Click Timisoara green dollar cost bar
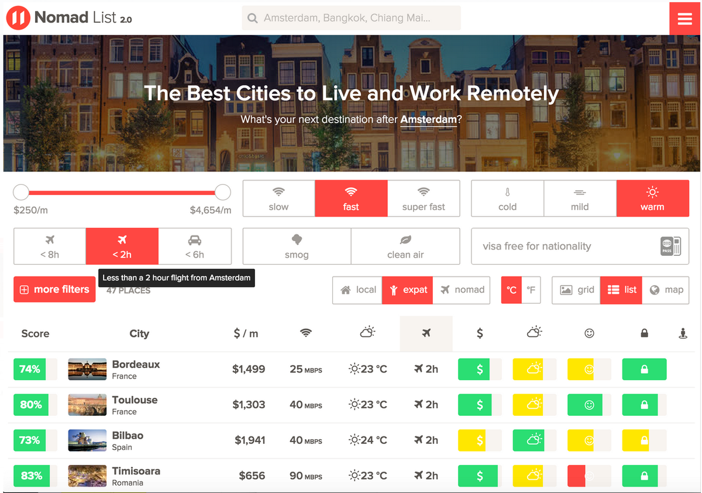 pos(480,476)
